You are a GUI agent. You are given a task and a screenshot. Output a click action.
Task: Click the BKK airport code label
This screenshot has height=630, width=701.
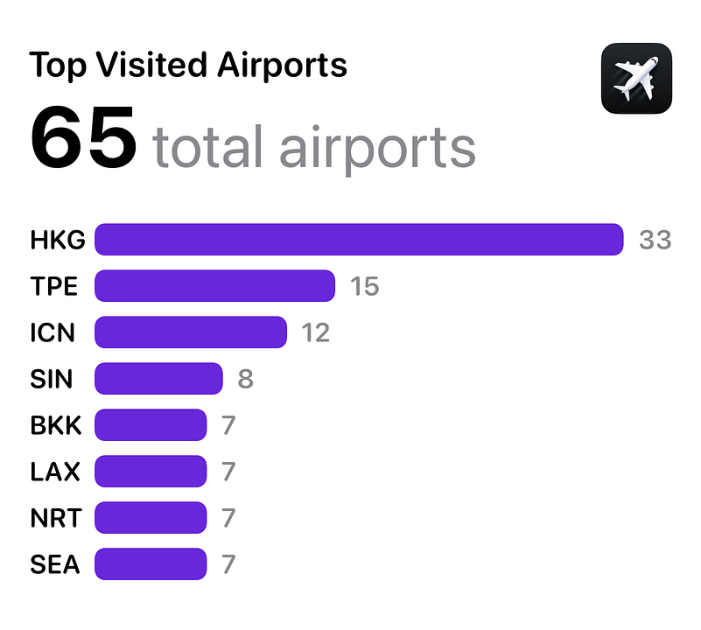55,425
